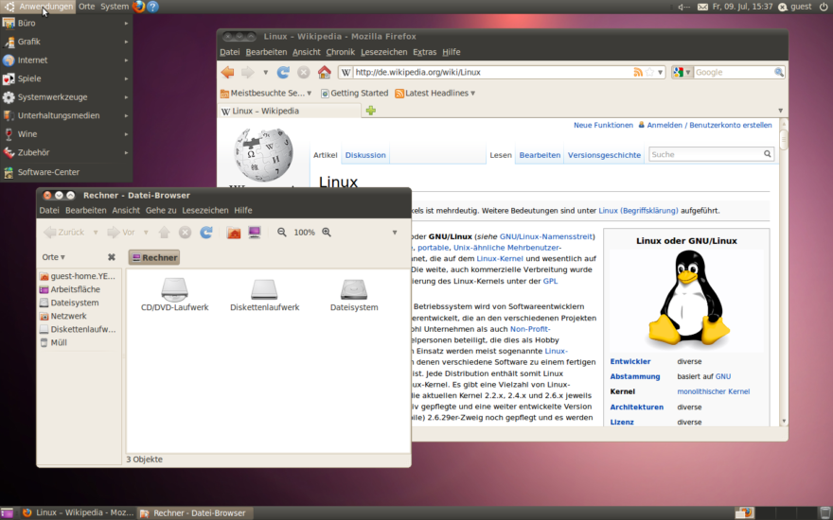
Task: Click the RSS feed icon in URL bar
Action: coord(638,72)
